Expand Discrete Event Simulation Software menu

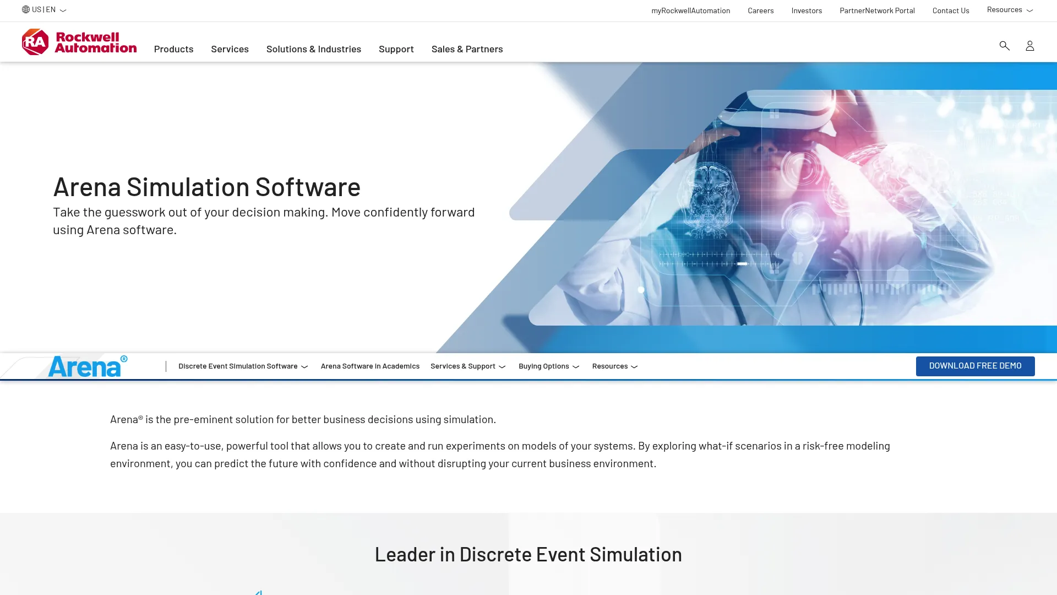coord(243,366)
